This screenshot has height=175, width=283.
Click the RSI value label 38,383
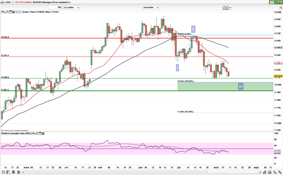pos(278,153)
